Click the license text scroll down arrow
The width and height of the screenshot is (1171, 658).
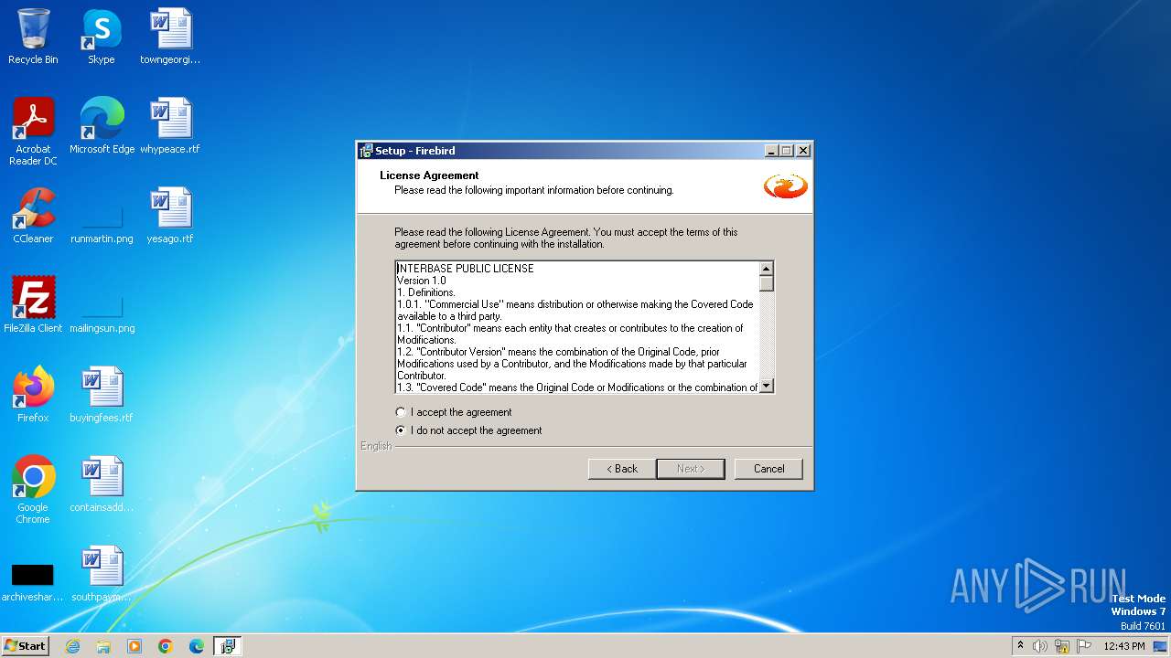click(x=767, y=386)
